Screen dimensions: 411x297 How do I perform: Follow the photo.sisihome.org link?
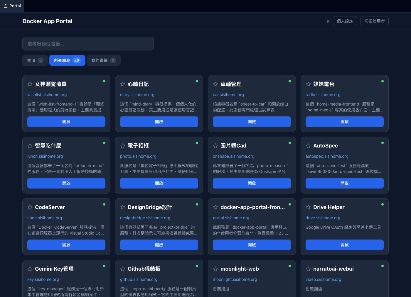pyautogui.click(x=138, y=156)
